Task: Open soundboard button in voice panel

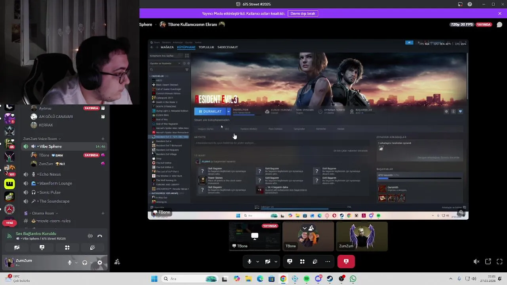Action: pyautogui.click(x=92, y=247)
